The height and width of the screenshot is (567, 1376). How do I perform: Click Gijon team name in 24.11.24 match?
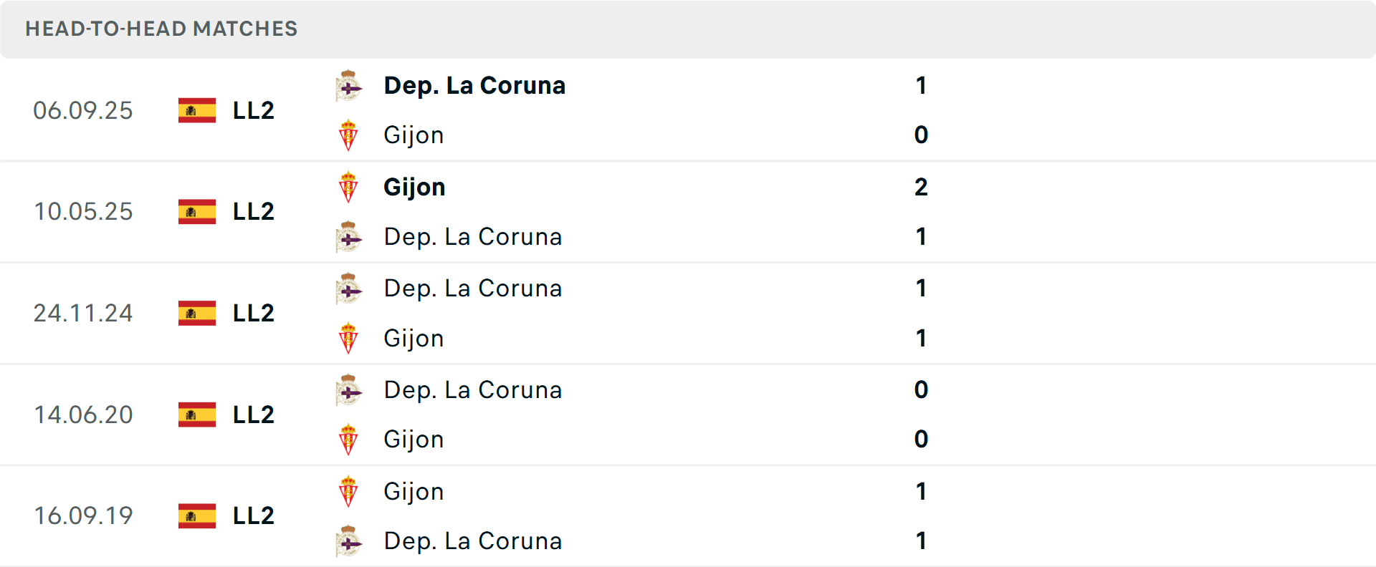(x=414, y=339)
